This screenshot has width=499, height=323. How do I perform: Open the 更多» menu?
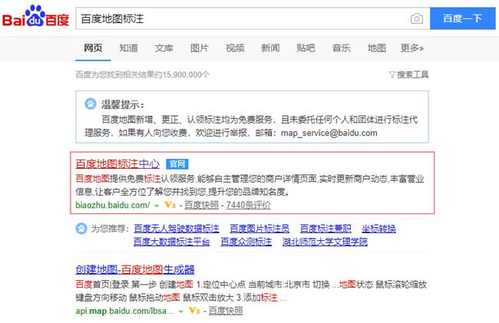pyautogui.click(x=411, y=48)
